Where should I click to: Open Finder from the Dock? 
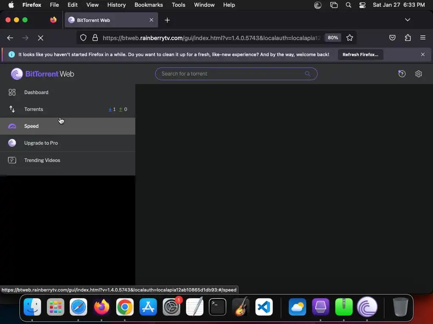click(32, 307)
